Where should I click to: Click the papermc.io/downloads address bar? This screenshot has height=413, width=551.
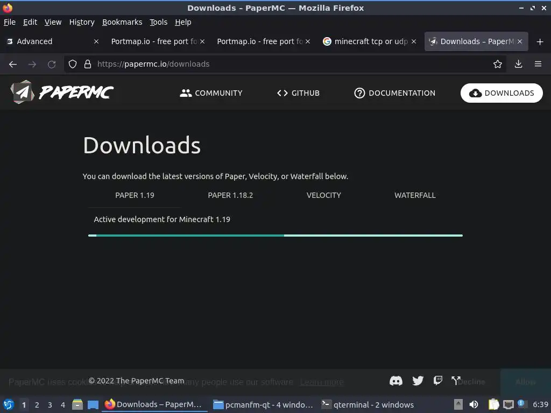point(285,64)
